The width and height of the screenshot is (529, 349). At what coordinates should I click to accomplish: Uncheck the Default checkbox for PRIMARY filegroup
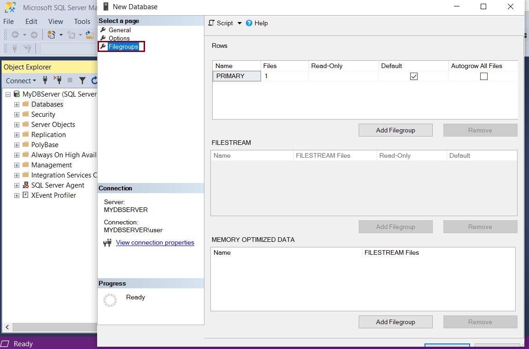(413, 76)
